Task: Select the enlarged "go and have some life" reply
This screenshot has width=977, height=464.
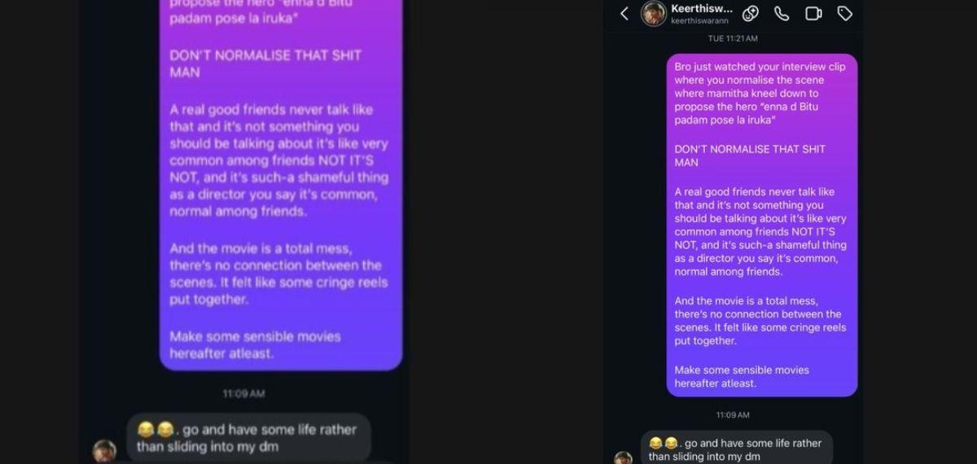Action: [248, 437]
